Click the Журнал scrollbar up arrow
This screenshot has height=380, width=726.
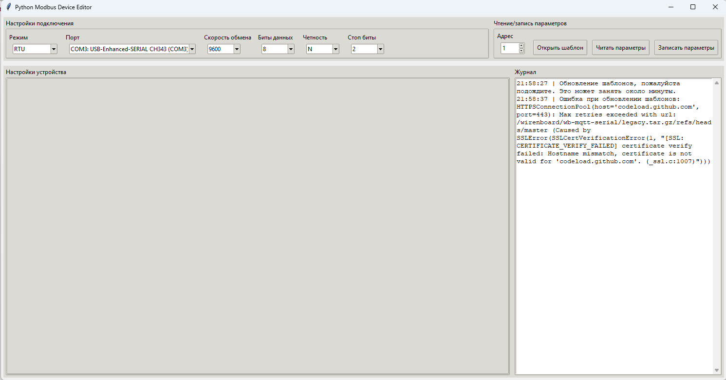coord(716,83)
